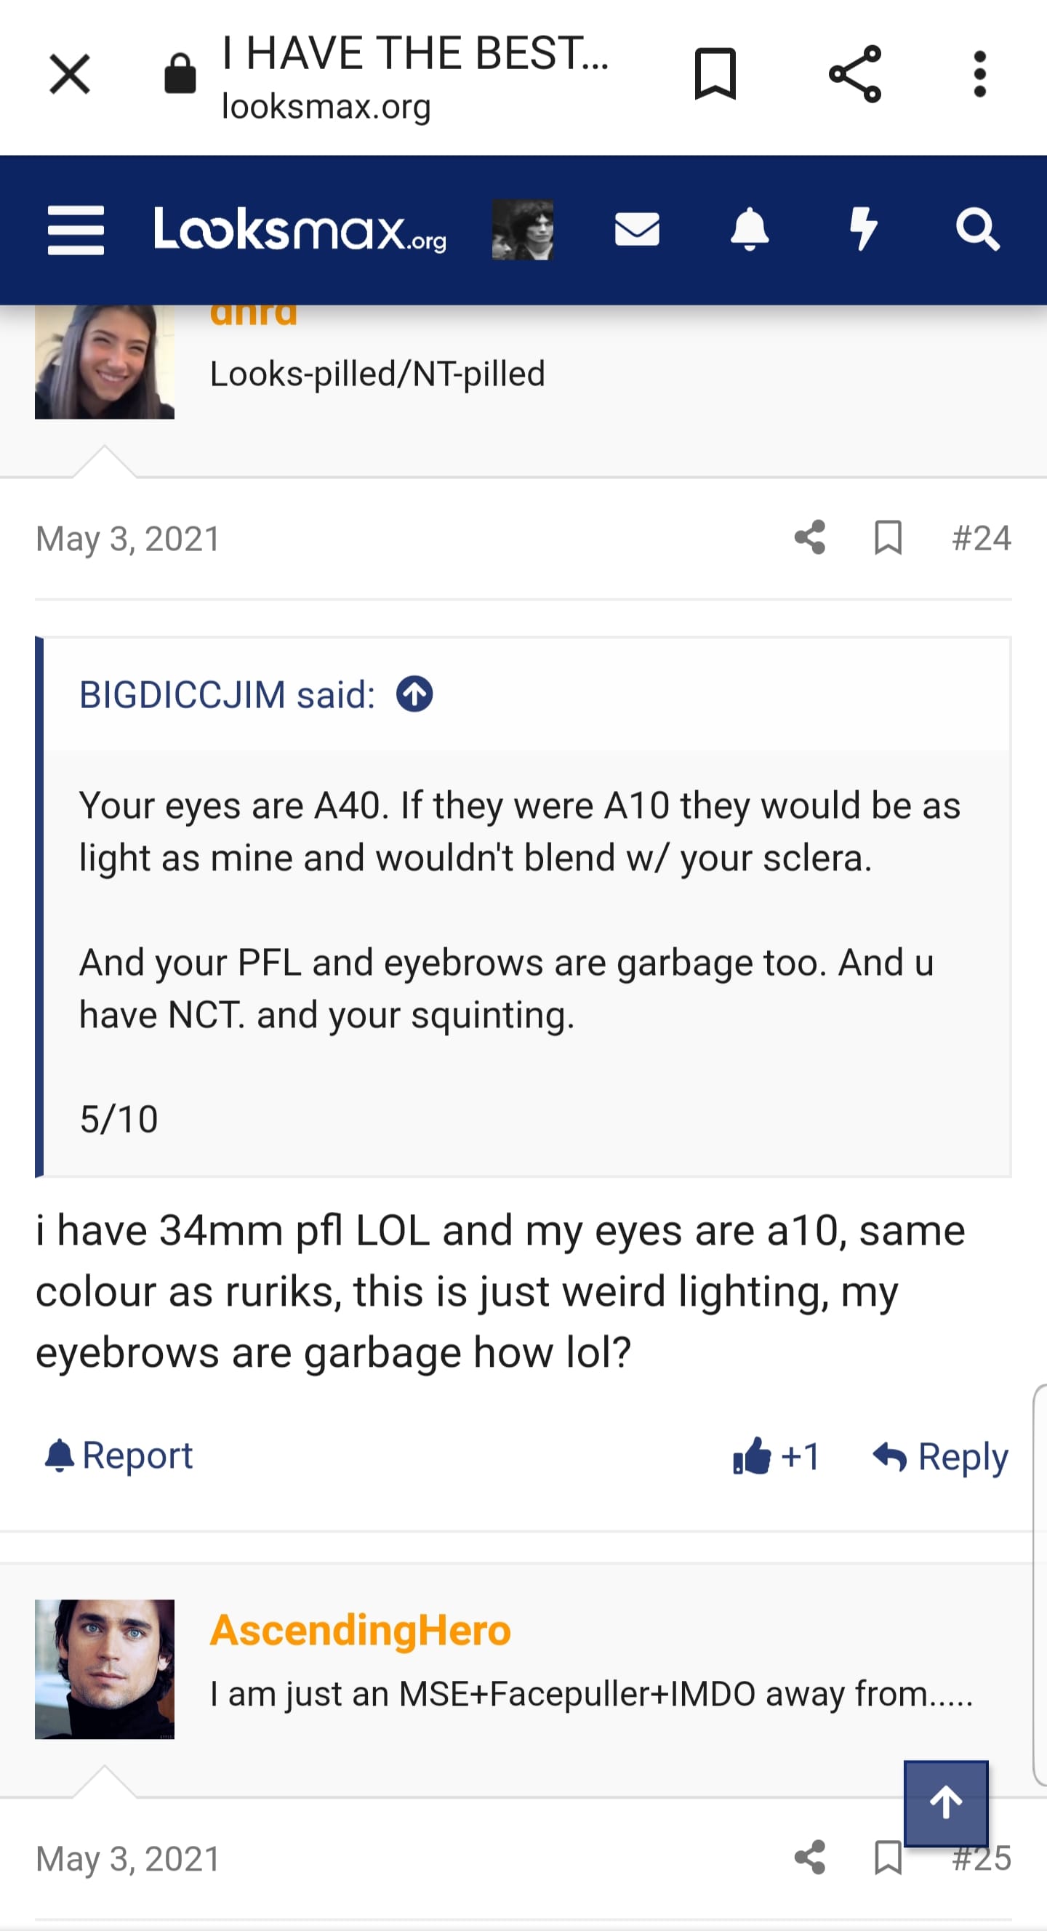Viewport: 1047px width, 1931px height.
Task: Click the lightning bolt what's new icon
Action: click(863, 230)
